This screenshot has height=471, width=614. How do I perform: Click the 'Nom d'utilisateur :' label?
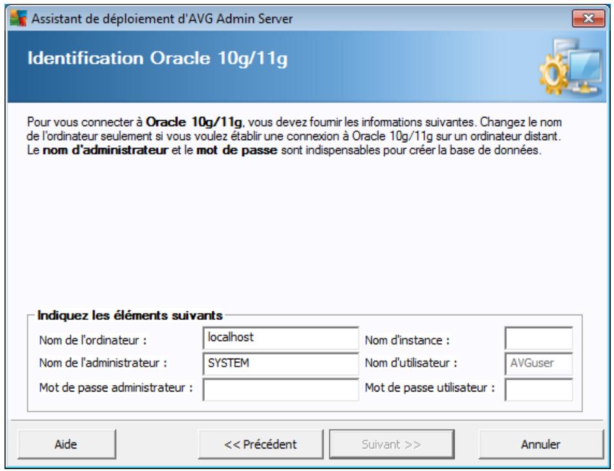[x=411, y=363]
